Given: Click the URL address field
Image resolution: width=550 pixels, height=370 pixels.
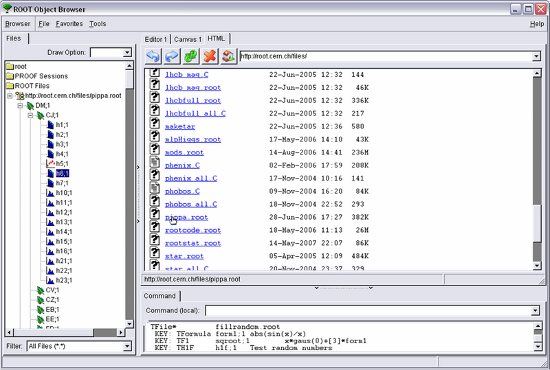Looking at the screenshot, I should point(386,56).
